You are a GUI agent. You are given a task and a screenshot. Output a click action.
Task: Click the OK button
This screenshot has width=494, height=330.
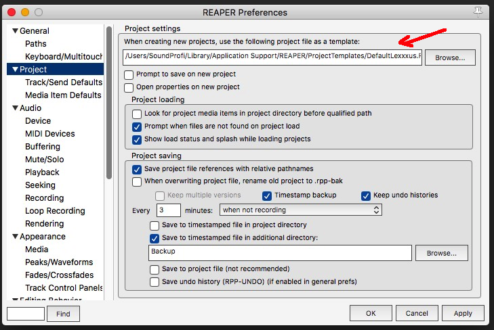[x=371, y=313]
